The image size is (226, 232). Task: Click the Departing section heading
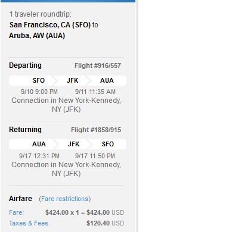coord(25,65)
